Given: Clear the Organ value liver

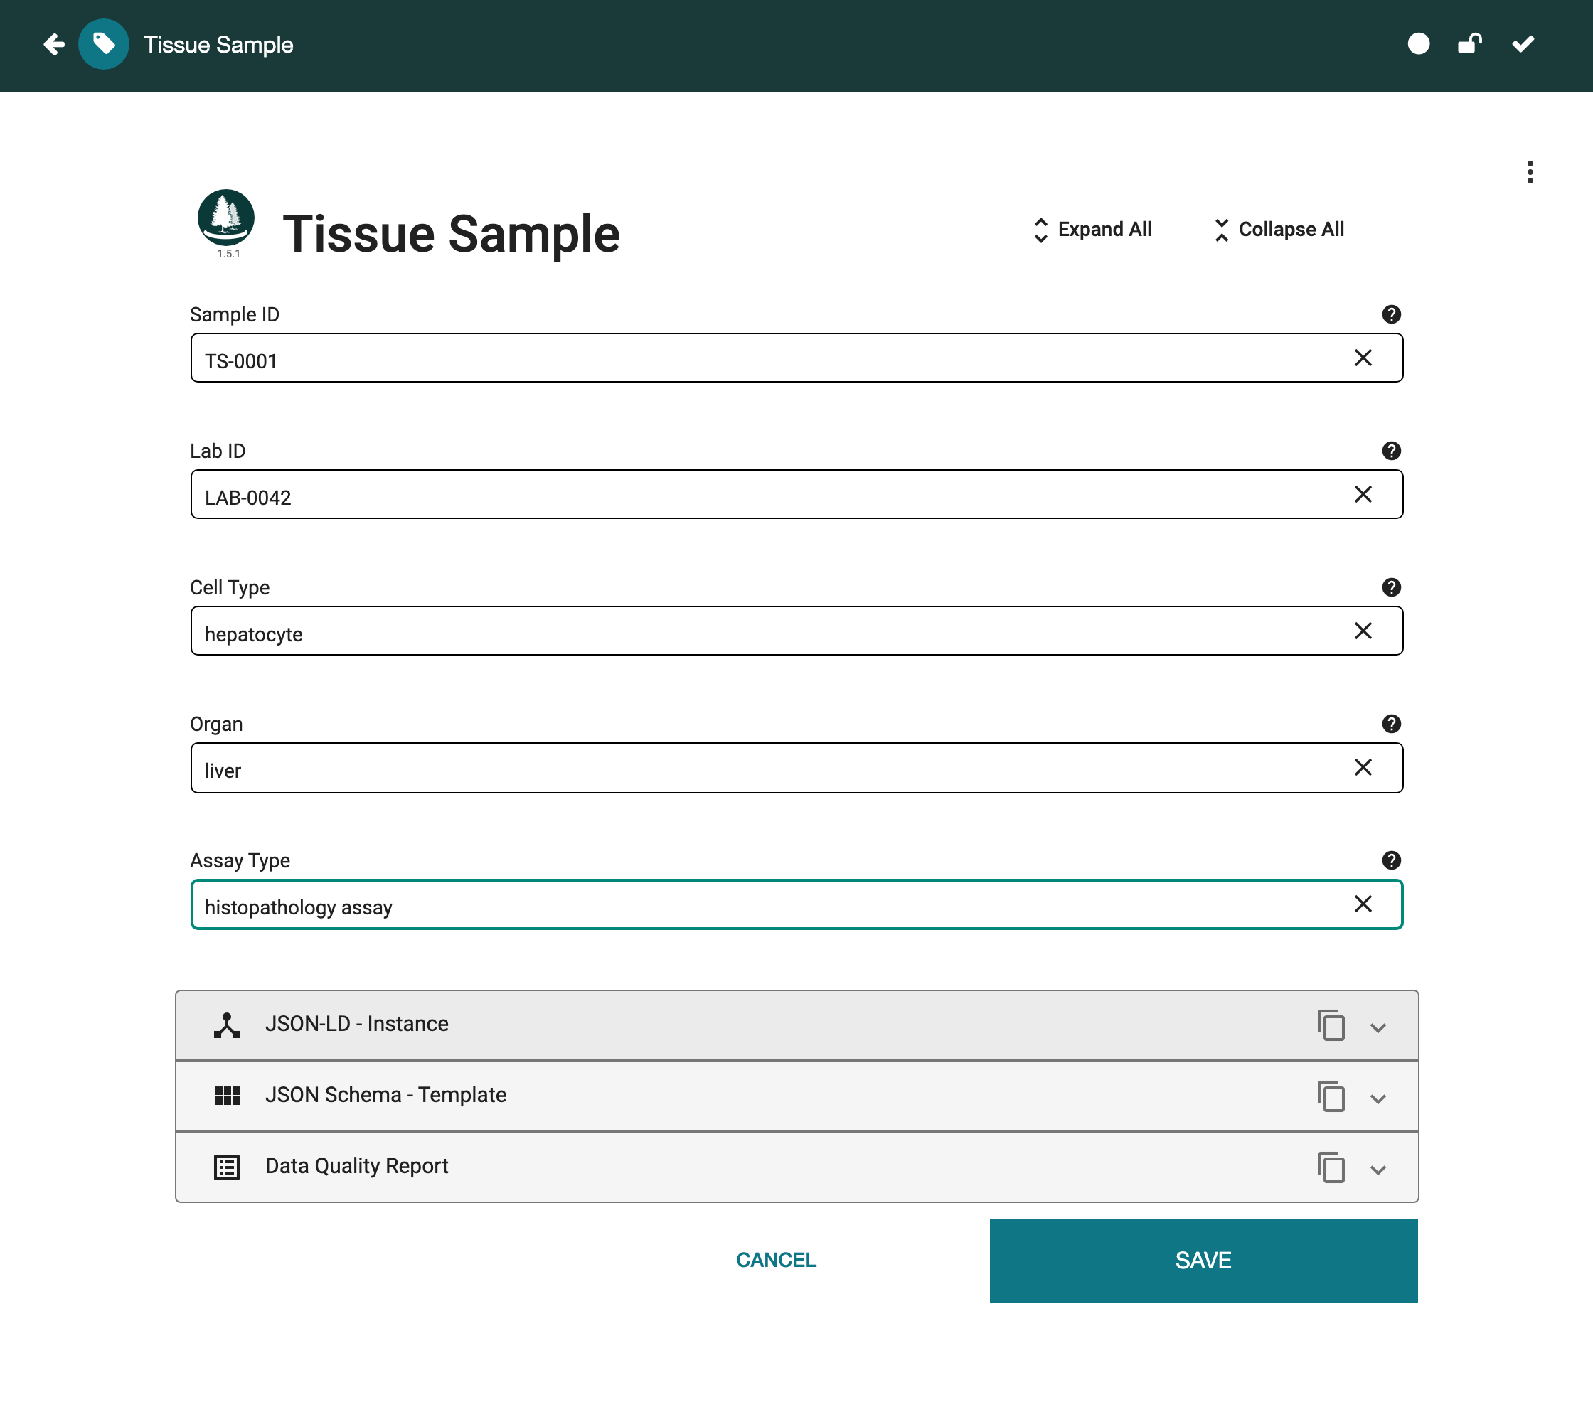Looking at the screenshot, I should click(1363, 768).
